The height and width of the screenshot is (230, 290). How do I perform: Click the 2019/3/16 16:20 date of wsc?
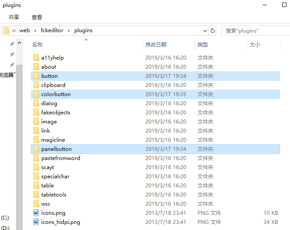pyautogui.click(x=166, y=204)
